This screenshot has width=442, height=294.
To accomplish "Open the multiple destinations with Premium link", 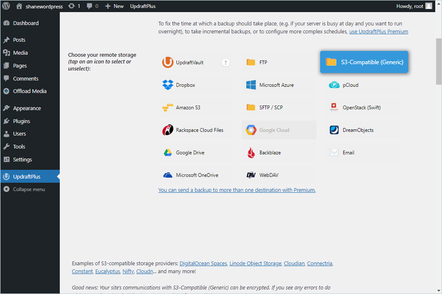I will 237,190.
